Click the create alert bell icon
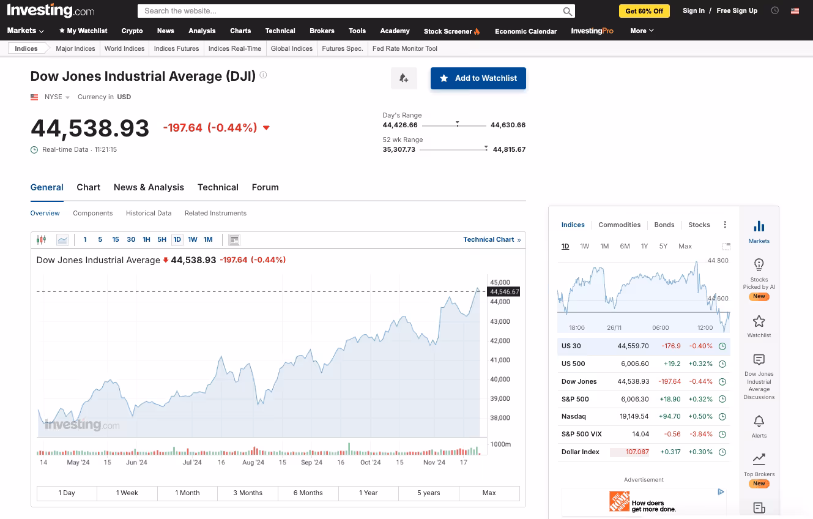Screen dimensions: 813x519 [x=404, y=78]
